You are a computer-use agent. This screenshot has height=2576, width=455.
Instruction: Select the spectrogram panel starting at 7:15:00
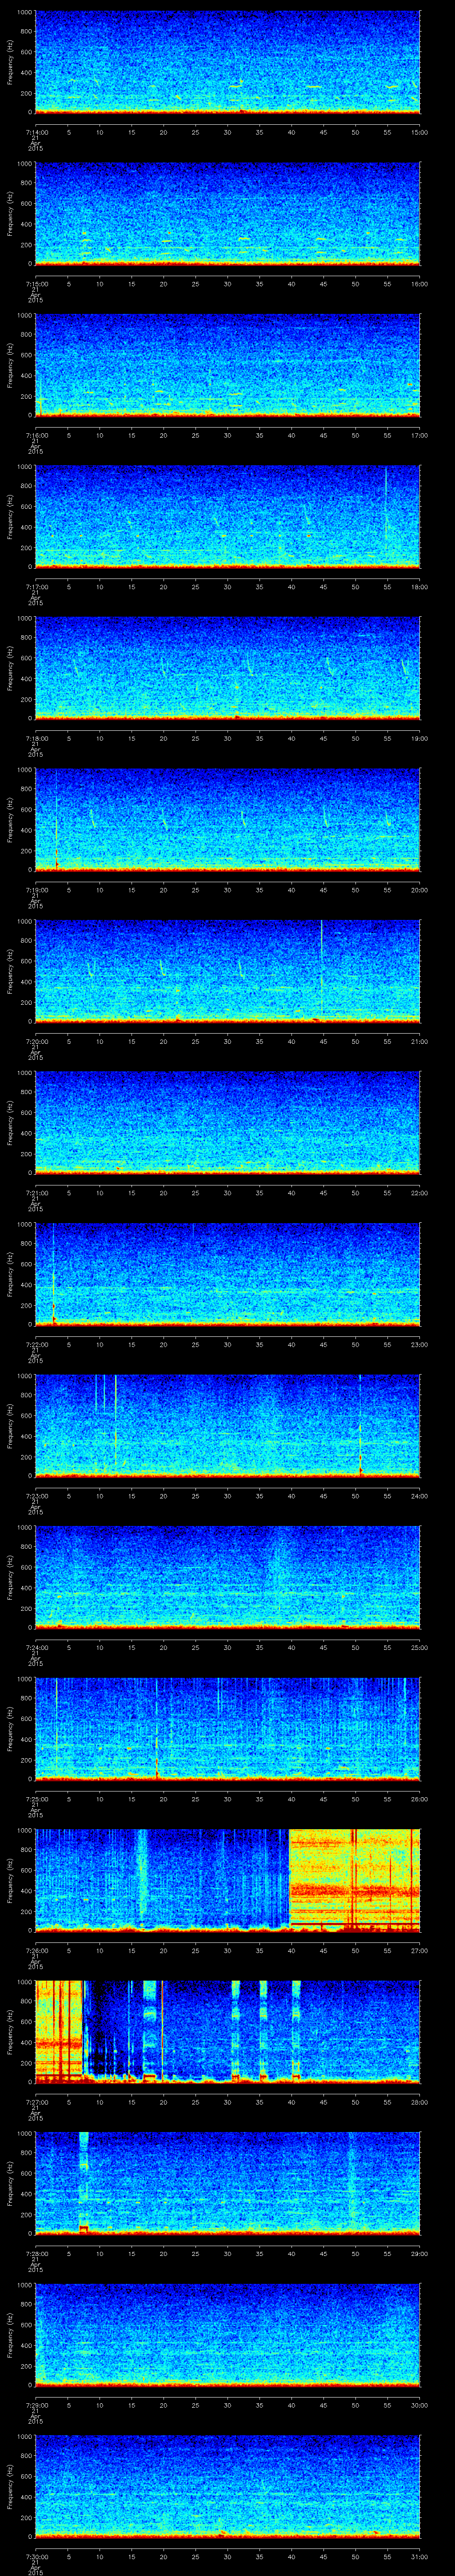(x=227, y=213)
